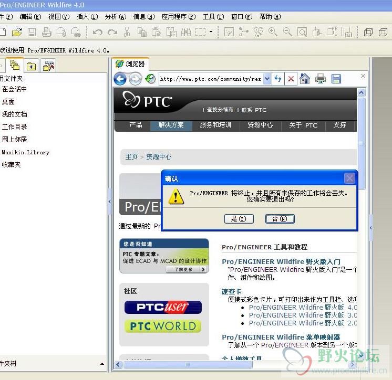392x380 pixels.
Task: Refit view with the zoom-fit icon
Action: pyautogui.click(x=302, y=32)
